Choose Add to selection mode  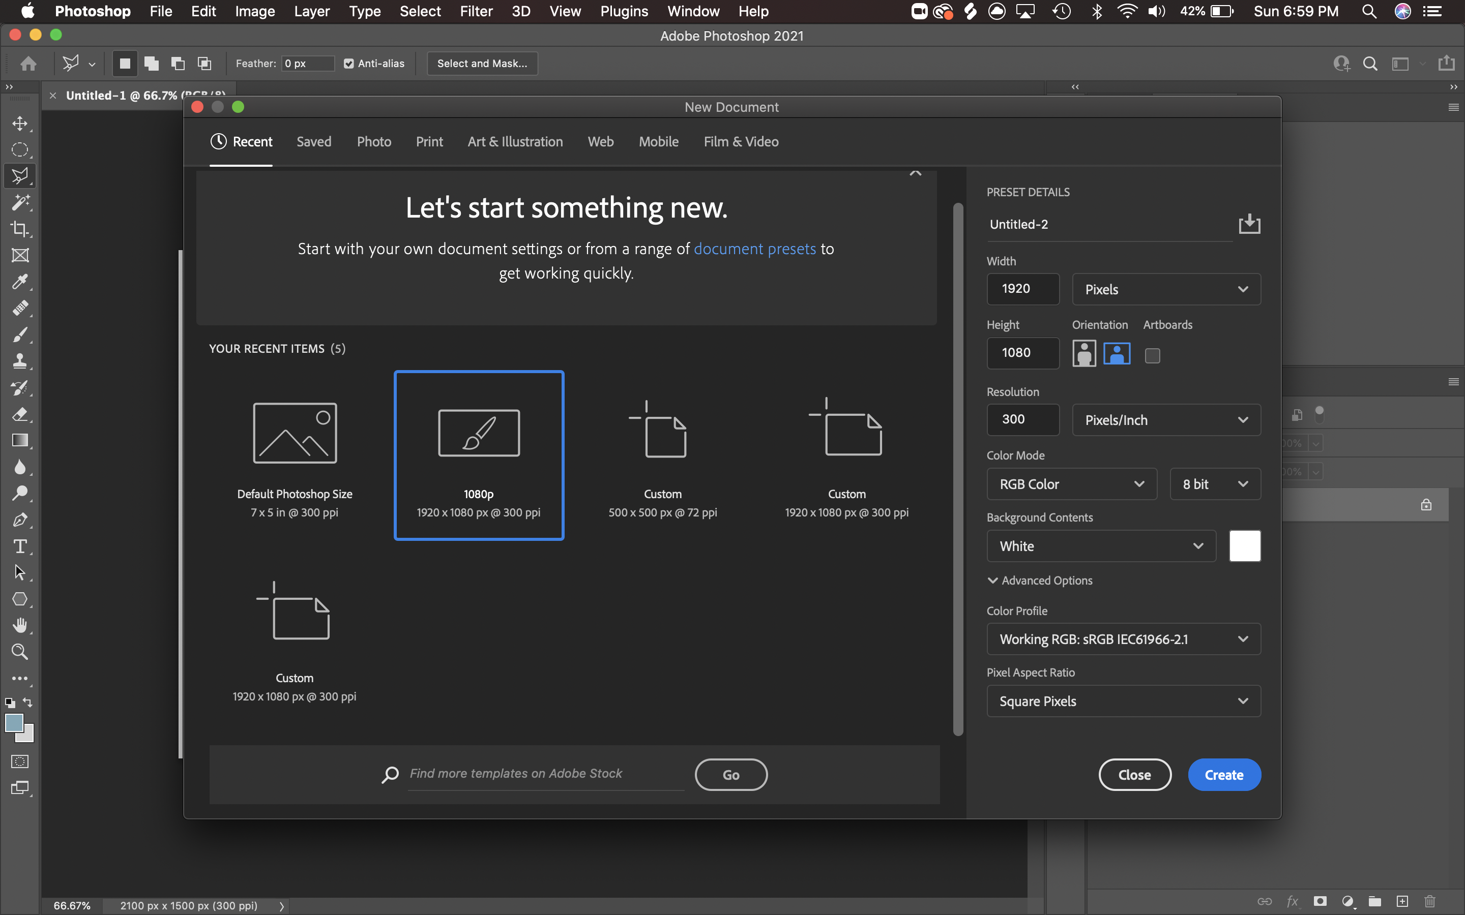(x=152, y=64)
